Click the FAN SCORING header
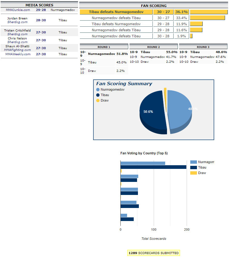 point(154,6)
